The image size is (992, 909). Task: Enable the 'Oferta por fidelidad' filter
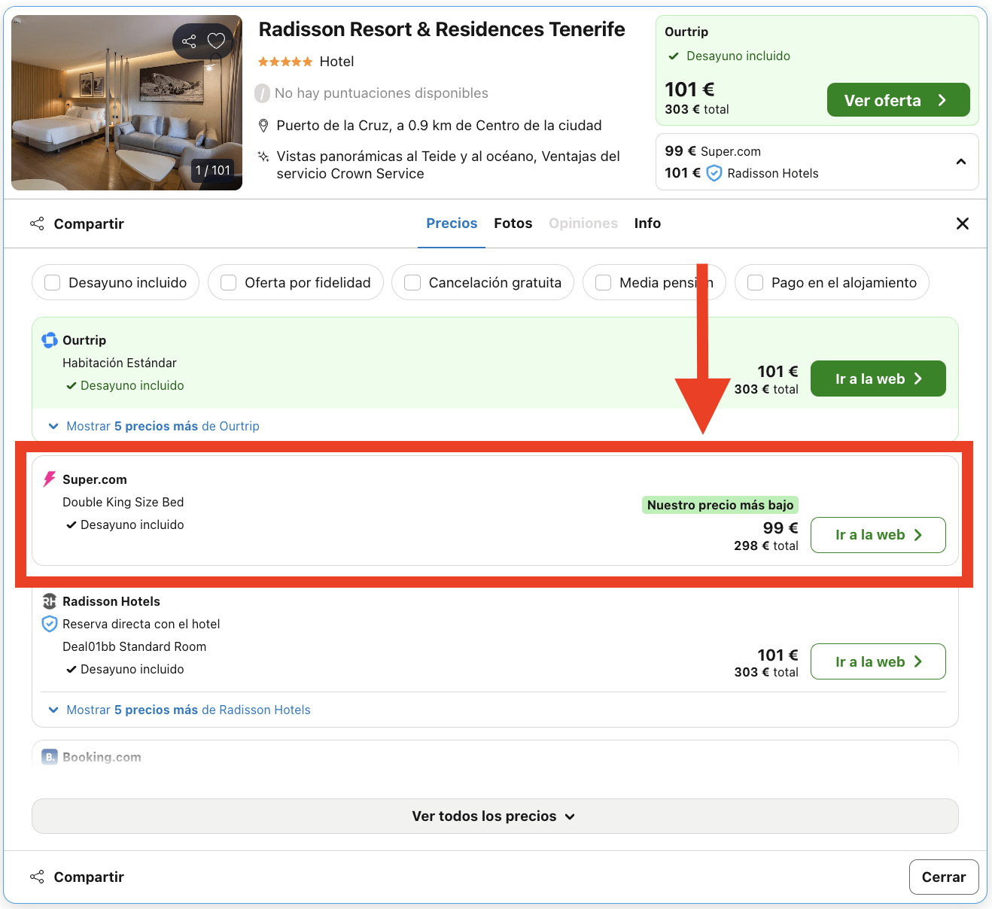(229, 283)
